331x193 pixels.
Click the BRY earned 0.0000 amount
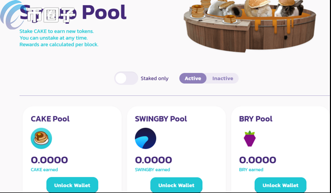[257, 160]
